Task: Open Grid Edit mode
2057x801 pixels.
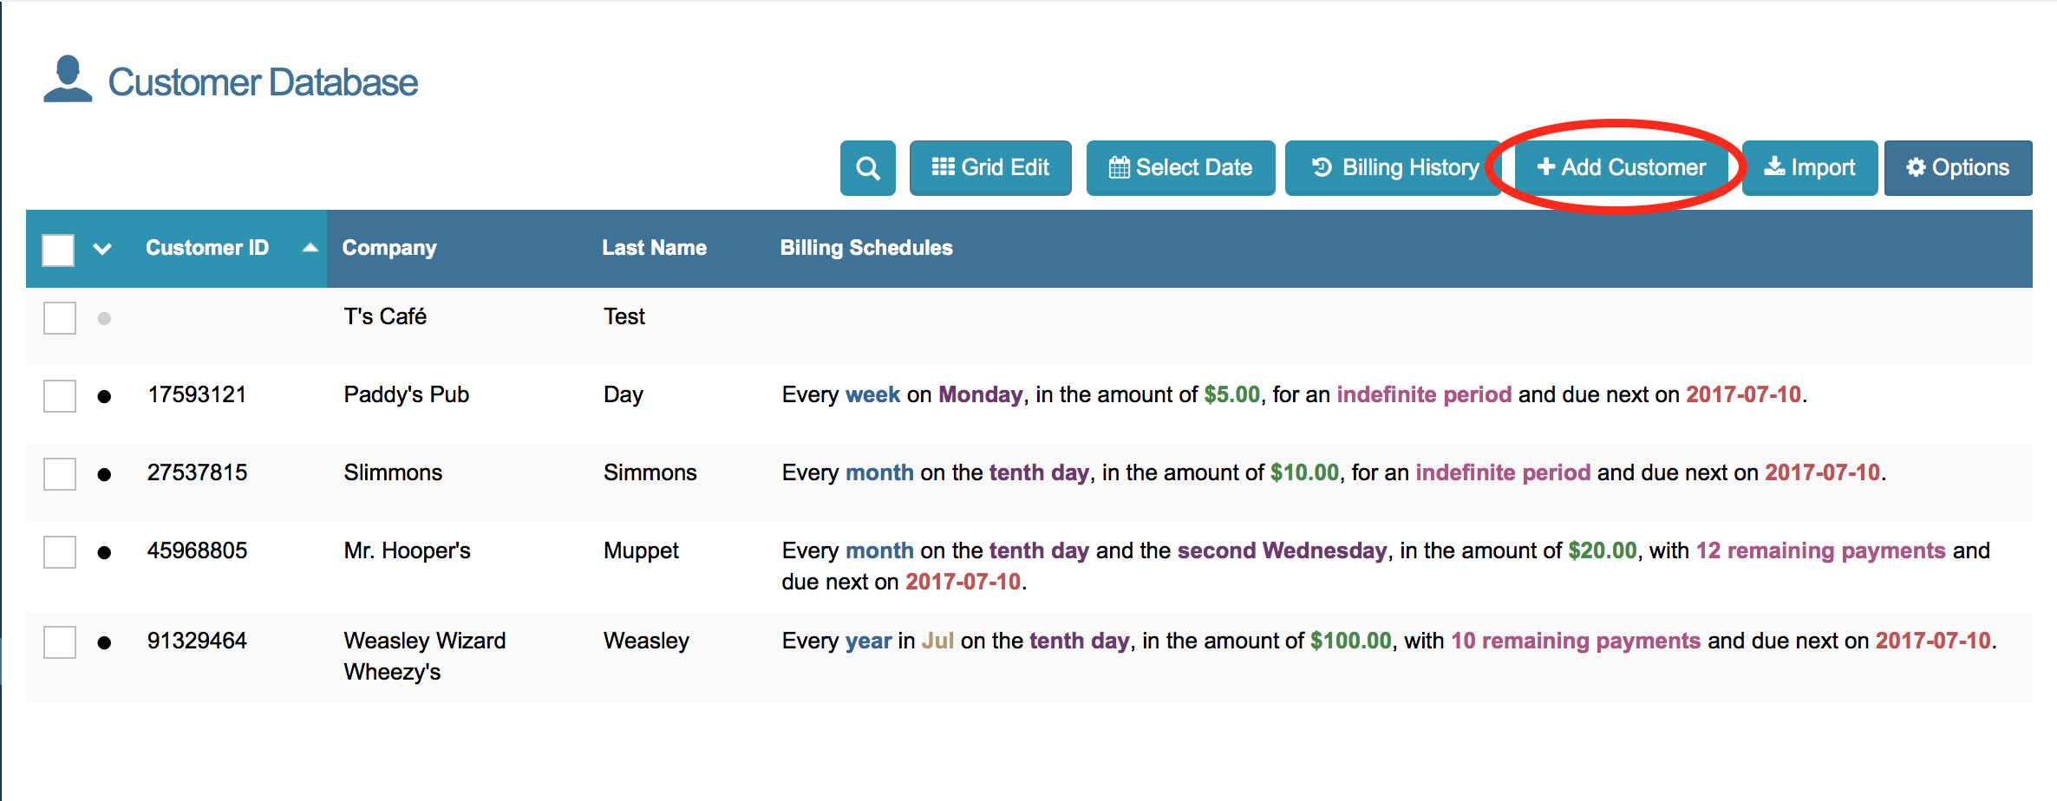Action: (990, 168)
